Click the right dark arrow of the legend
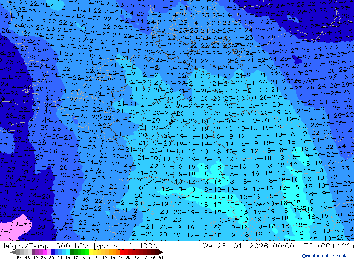 (161, 252)
